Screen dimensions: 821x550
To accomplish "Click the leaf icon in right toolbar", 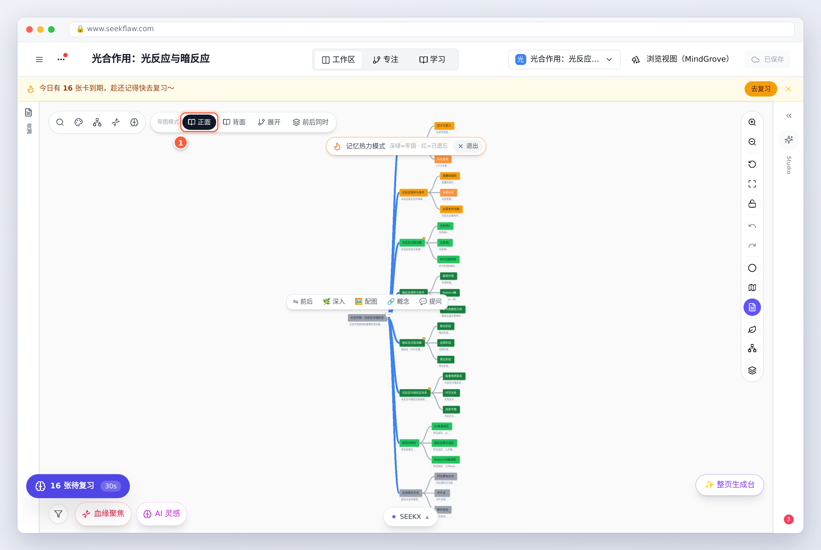I will pos(752,330).
